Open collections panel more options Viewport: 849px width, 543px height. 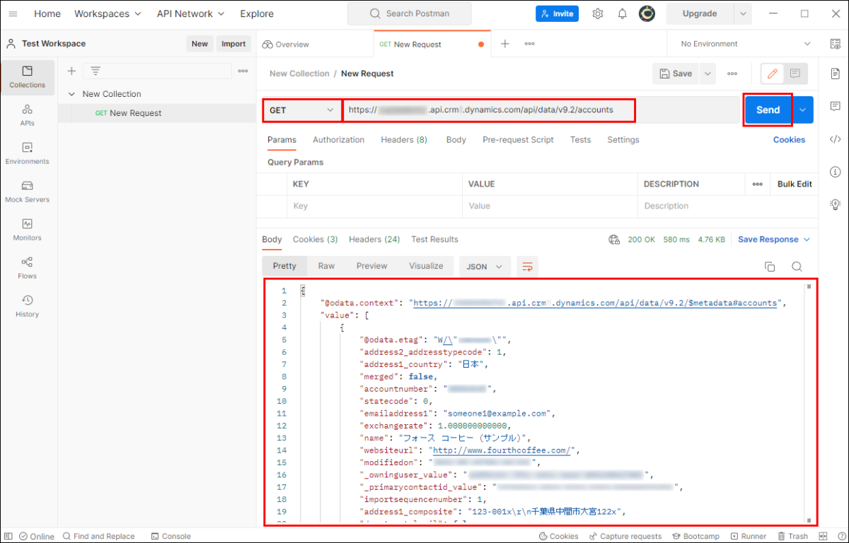[x=243, y=71]
